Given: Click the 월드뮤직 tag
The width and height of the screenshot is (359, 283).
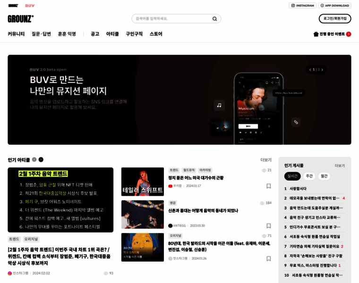Looking at the screenshot, I should click(189, 170).
